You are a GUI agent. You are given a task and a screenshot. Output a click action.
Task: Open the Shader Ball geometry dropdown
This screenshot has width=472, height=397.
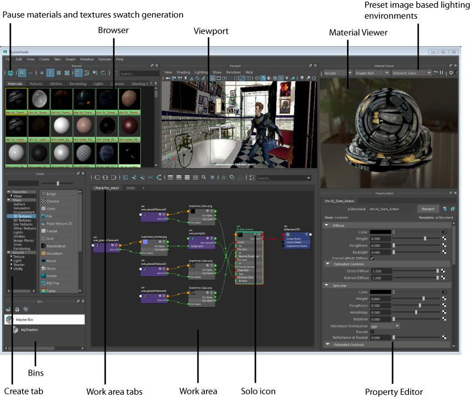click(x=372, y=73)
